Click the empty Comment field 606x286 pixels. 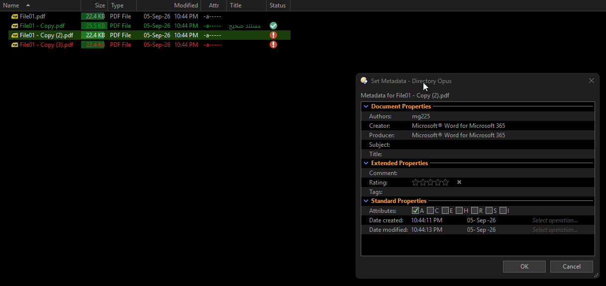pyautogui.click(x=503, y=173)
